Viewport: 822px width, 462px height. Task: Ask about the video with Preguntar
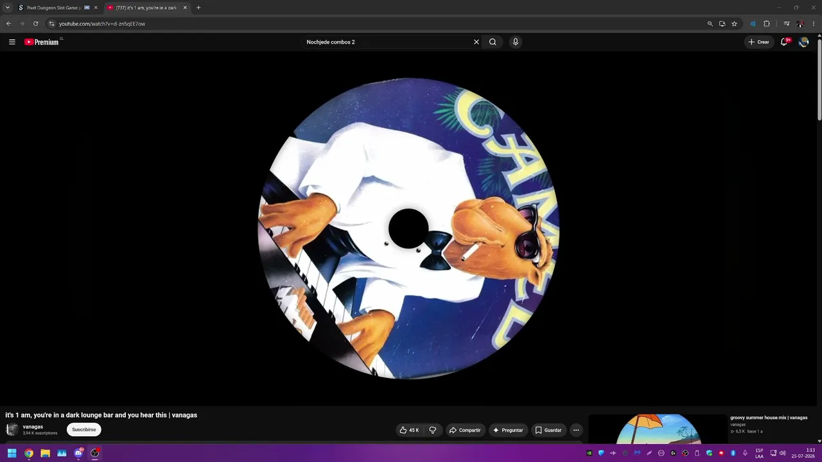tap(508, 430)
